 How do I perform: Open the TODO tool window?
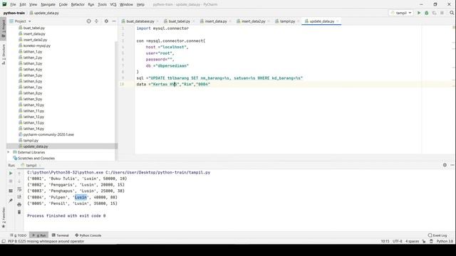pos(19,235)
